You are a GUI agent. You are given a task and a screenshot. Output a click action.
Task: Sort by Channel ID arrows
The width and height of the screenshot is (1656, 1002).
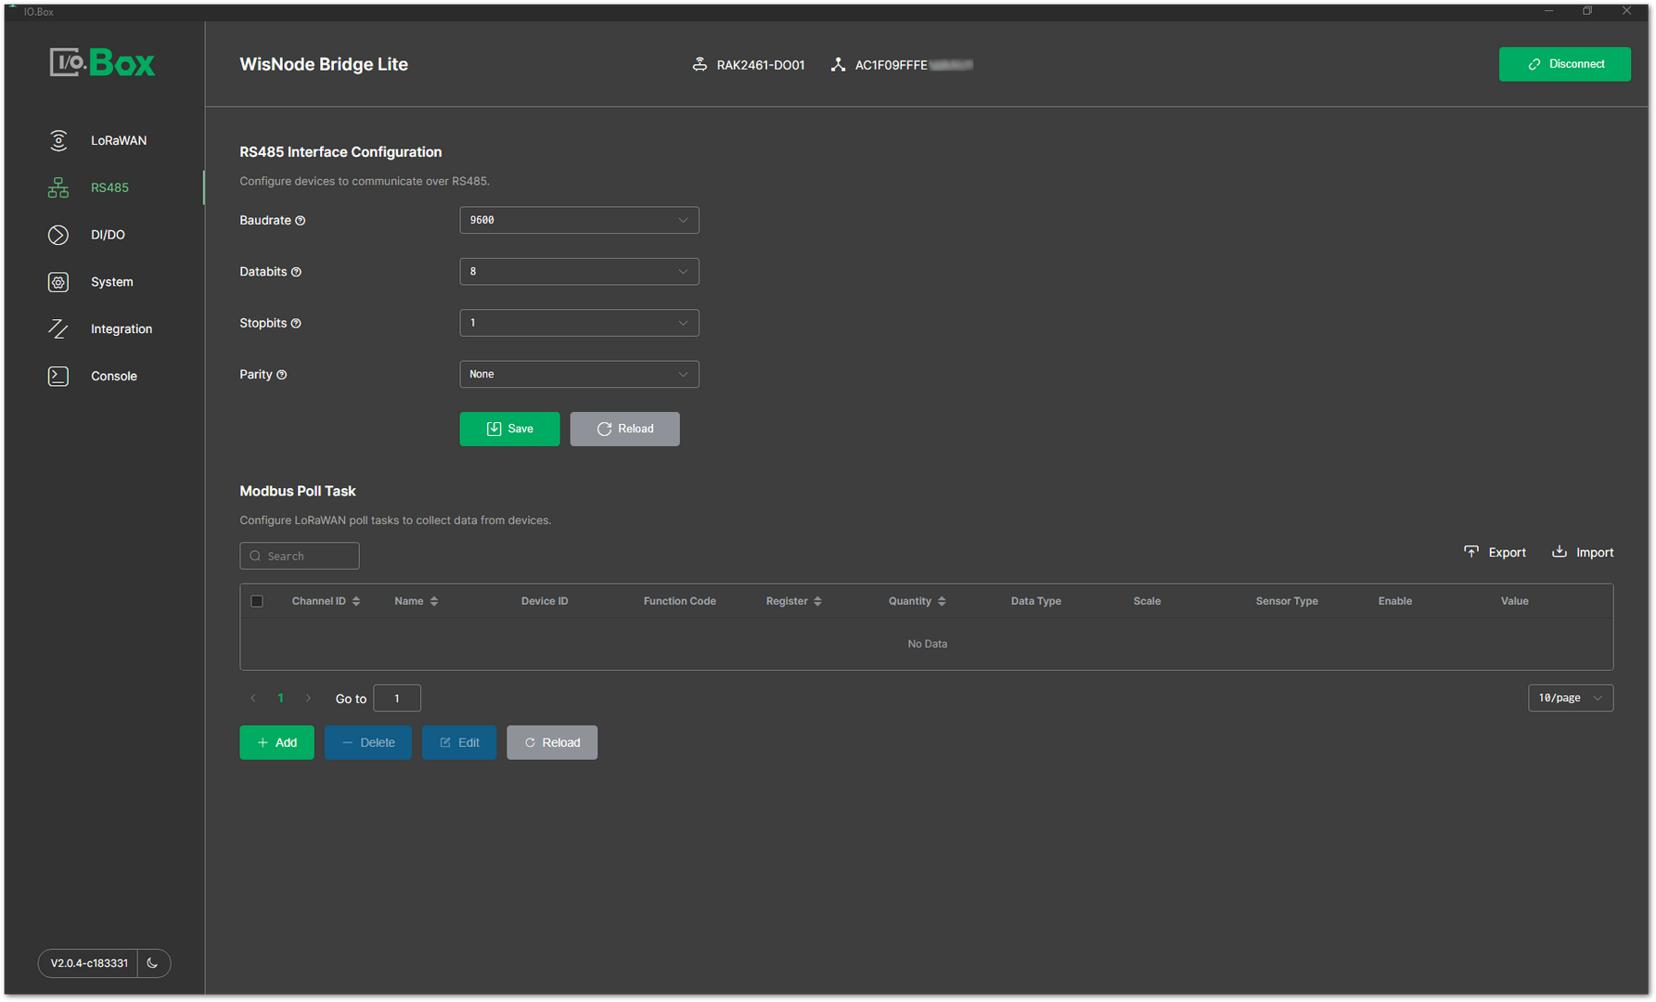356,601
